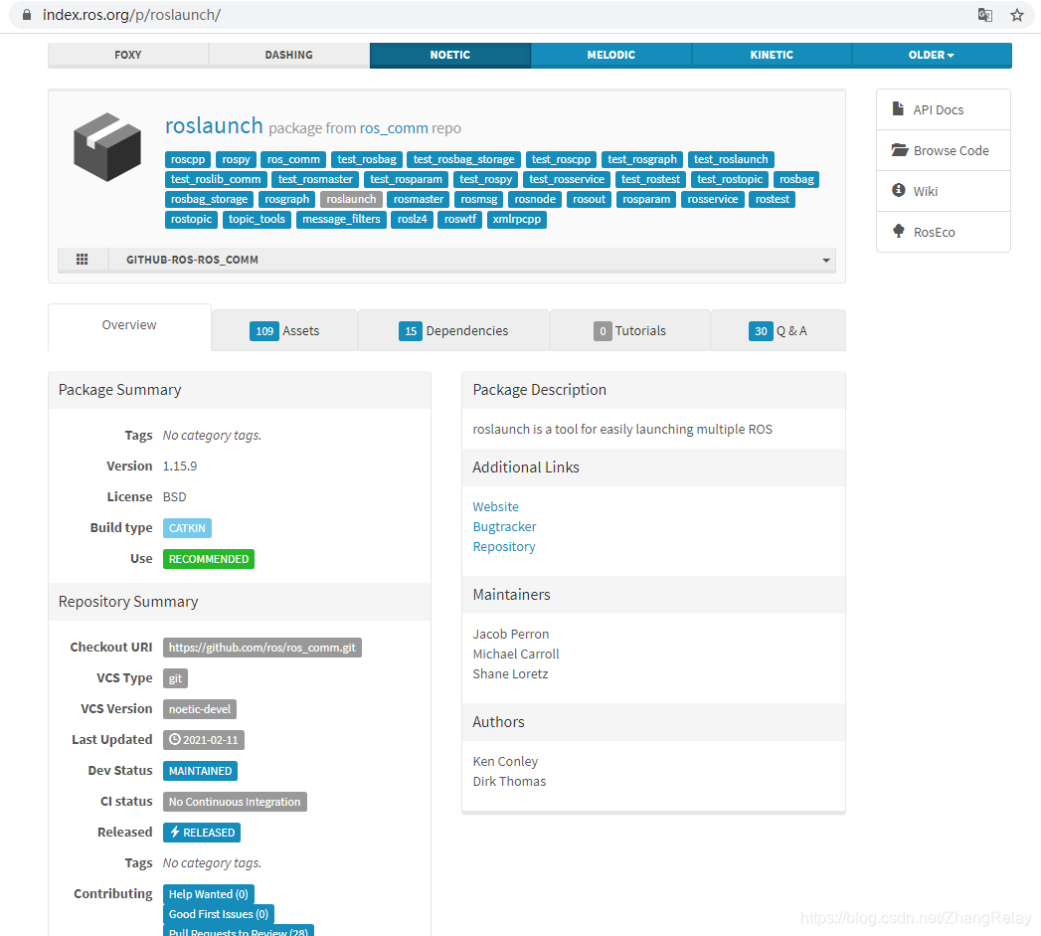Open Wiki from the sidebar
The height and width of the screenshot is (936, 1041).
(944, 191)
